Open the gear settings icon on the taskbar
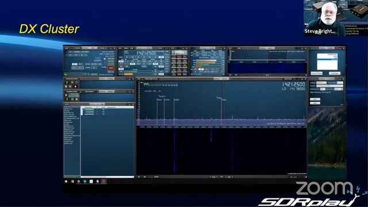This screenshot has height=207, width=368. click(x=79, y=182)
